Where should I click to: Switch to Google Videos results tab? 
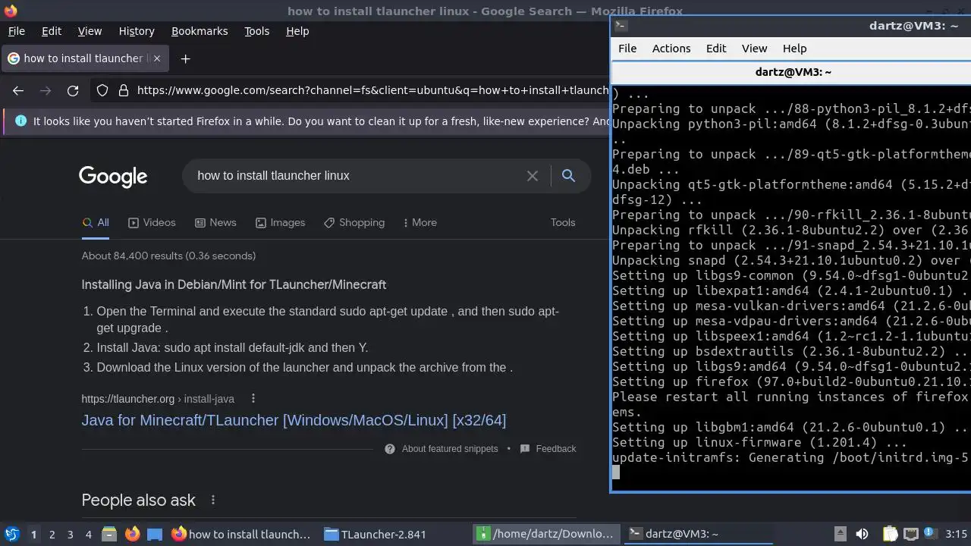click(x=152, y=223)
